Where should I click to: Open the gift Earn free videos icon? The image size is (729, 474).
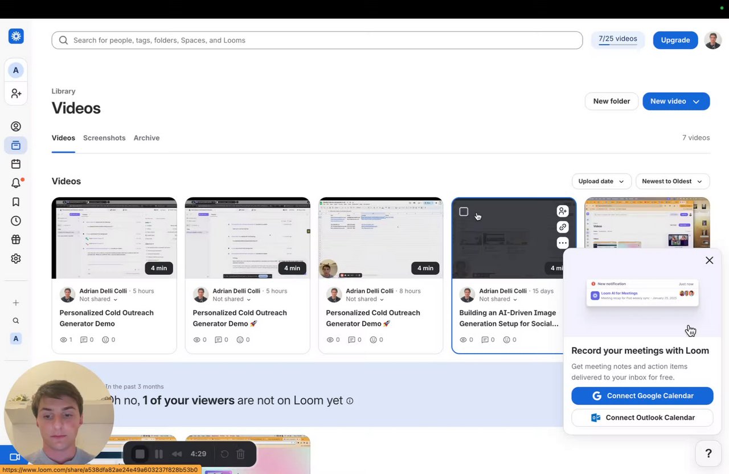click(16, 239)
